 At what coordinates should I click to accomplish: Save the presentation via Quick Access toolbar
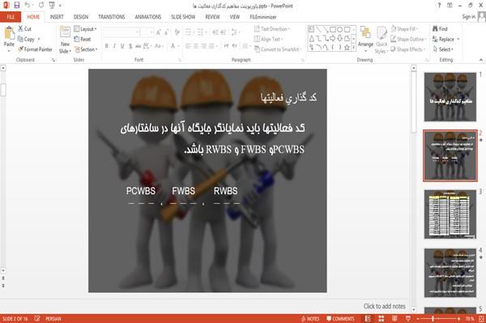click(x=17, y=6)
